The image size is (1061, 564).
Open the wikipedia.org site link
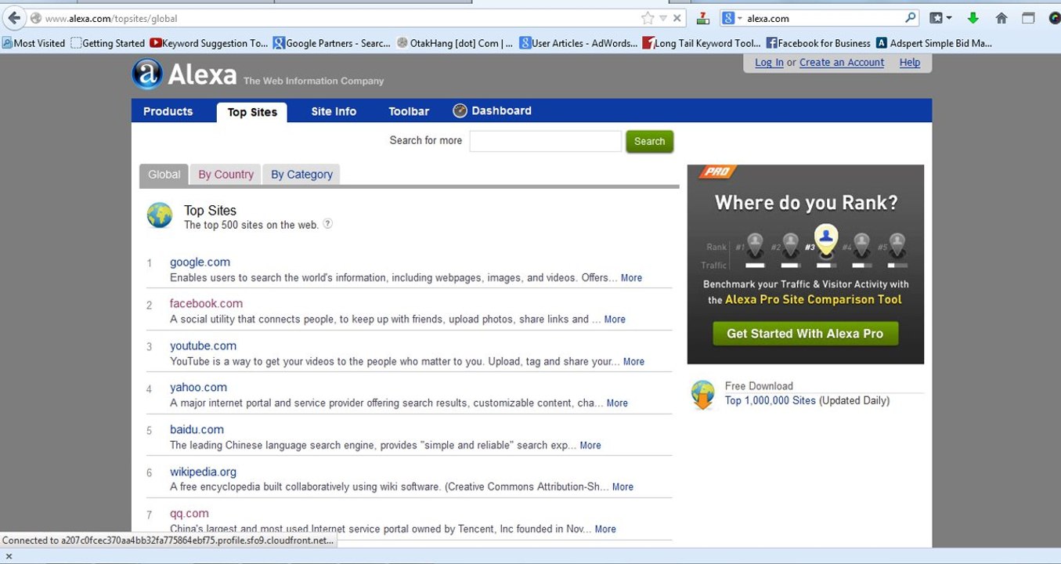(203, 472)
